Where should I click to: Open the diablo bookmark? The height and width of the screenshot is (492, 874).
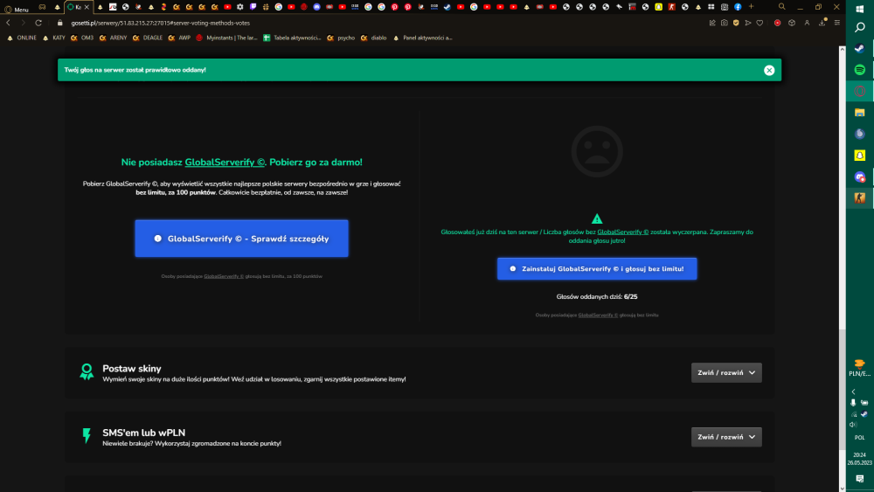point(373,38)
